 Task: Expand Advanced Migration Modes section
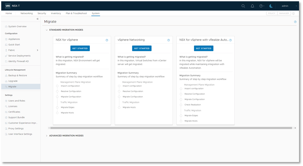click(46, 136)
